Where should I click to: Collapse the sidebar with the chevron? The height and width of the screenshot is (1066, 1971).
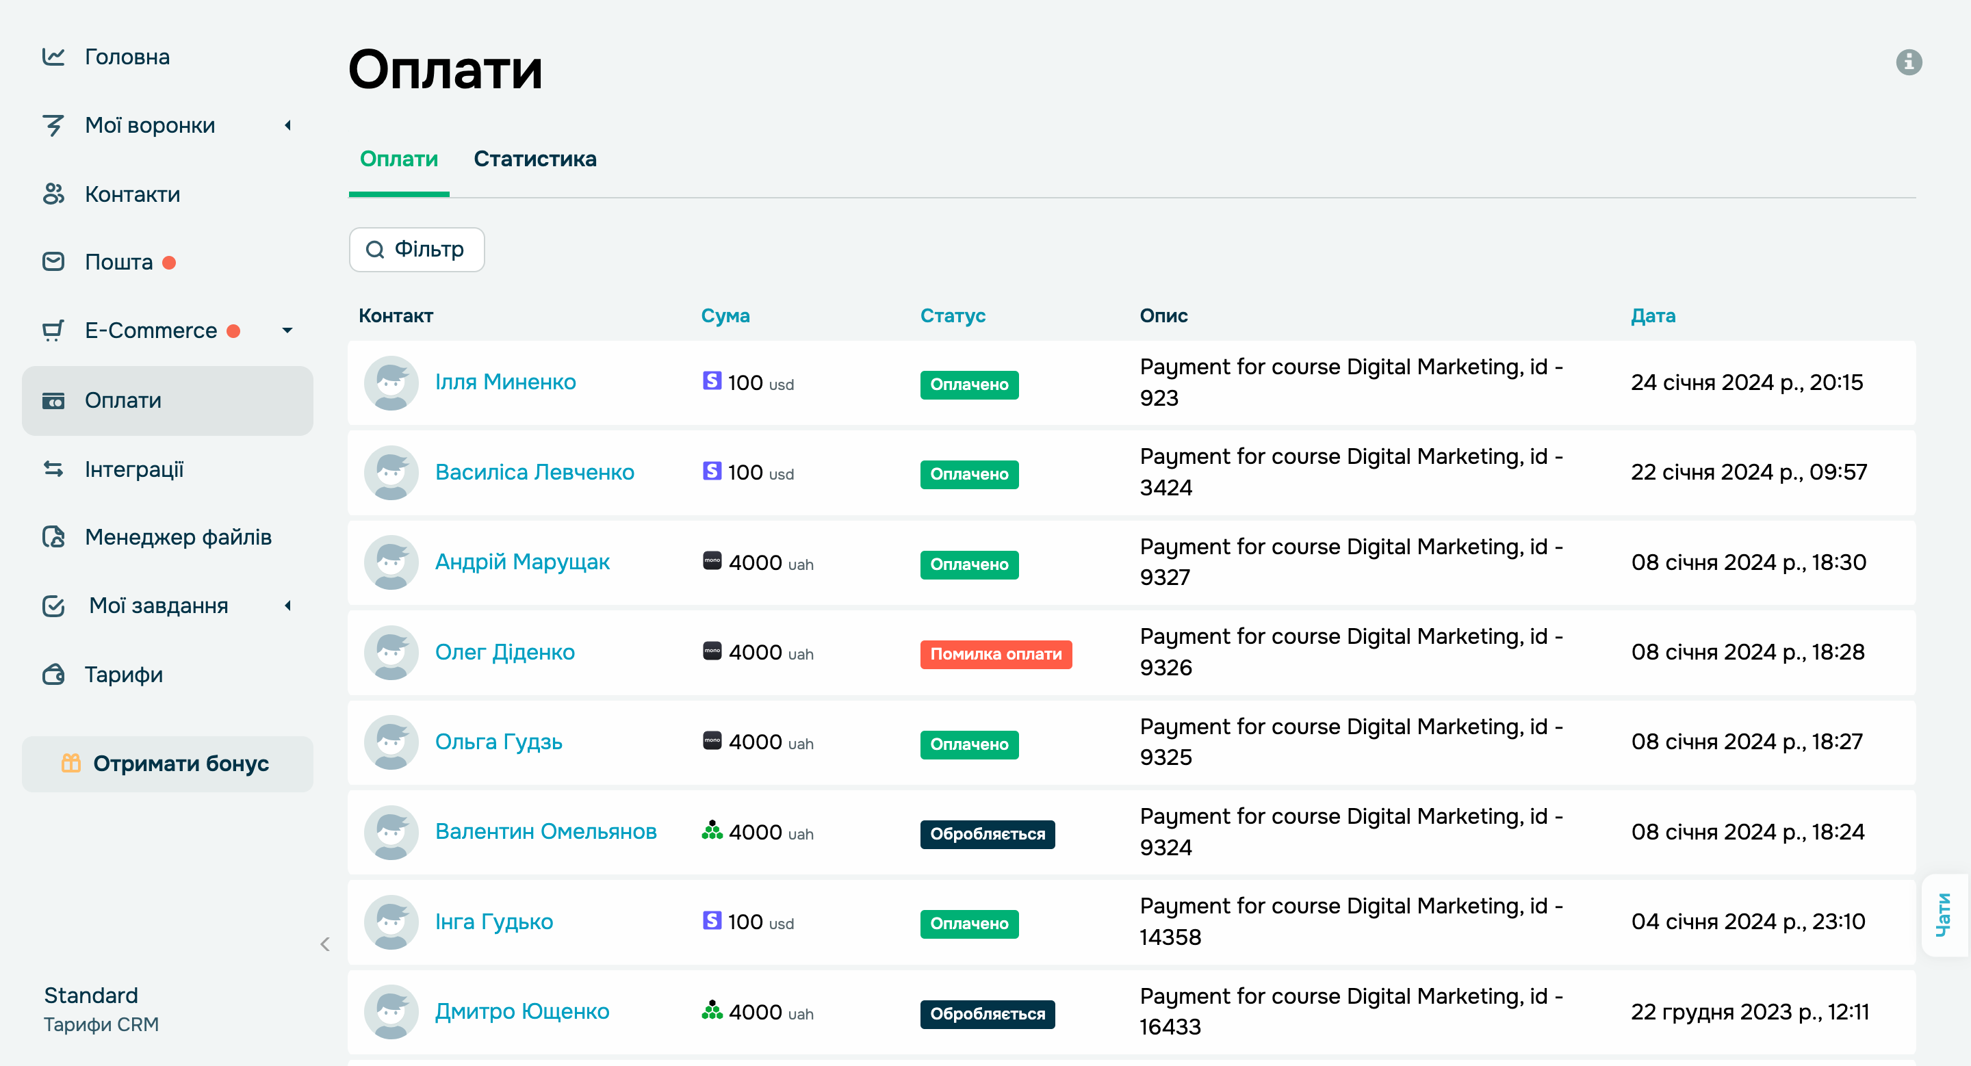tap(325, 944)
